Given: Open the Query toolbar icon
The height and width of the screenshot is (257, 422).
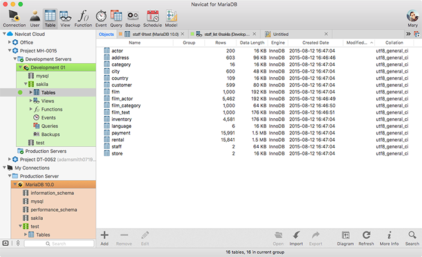Looking at the screenshot, I should pos(116,18).
